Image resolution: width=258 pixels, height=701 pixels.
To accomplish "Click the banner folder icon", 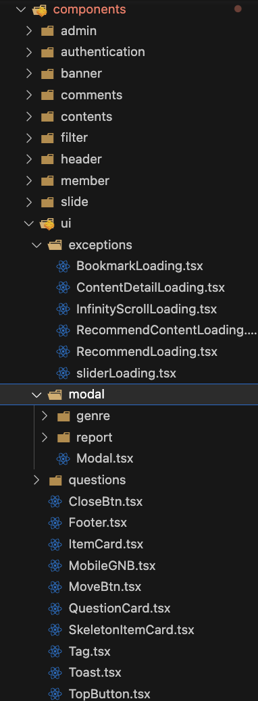I will pos(47,74).
